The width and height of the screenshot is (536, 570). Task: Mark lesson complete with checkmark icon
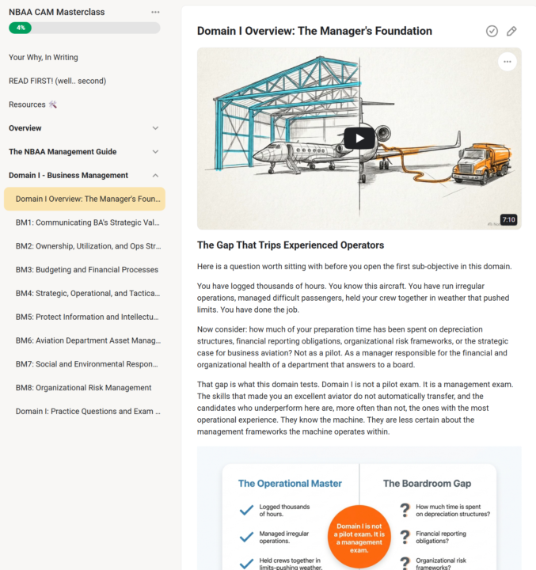(x=492, y=31)
